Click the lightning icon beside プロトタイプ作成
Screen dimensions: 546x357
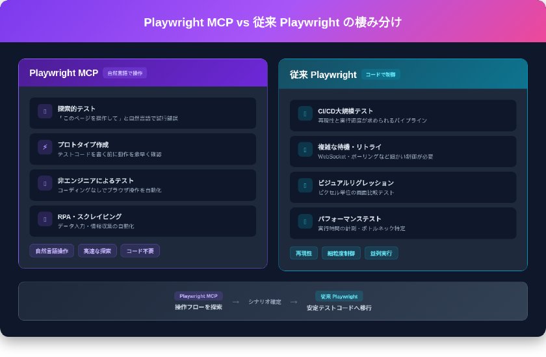pyautogui.click(x=45, y=148)
